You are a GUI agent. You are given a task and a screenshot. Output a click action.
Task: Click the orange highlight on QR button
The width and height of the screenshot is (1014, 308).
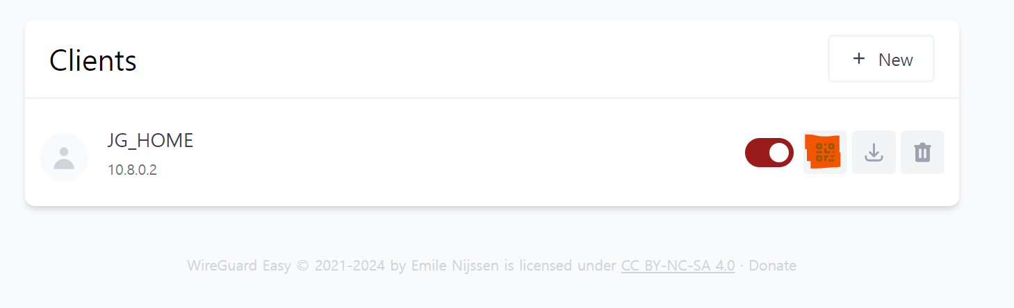823,152
